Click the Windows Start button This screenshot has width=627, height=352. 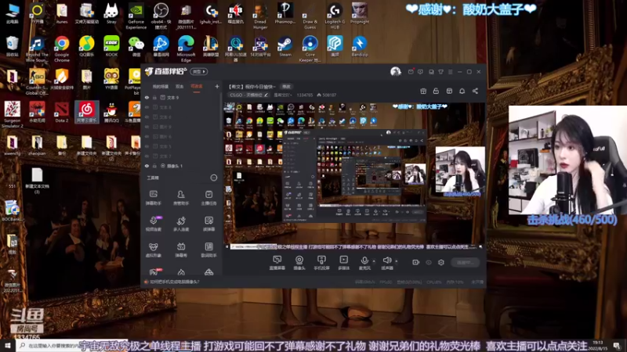8,346
